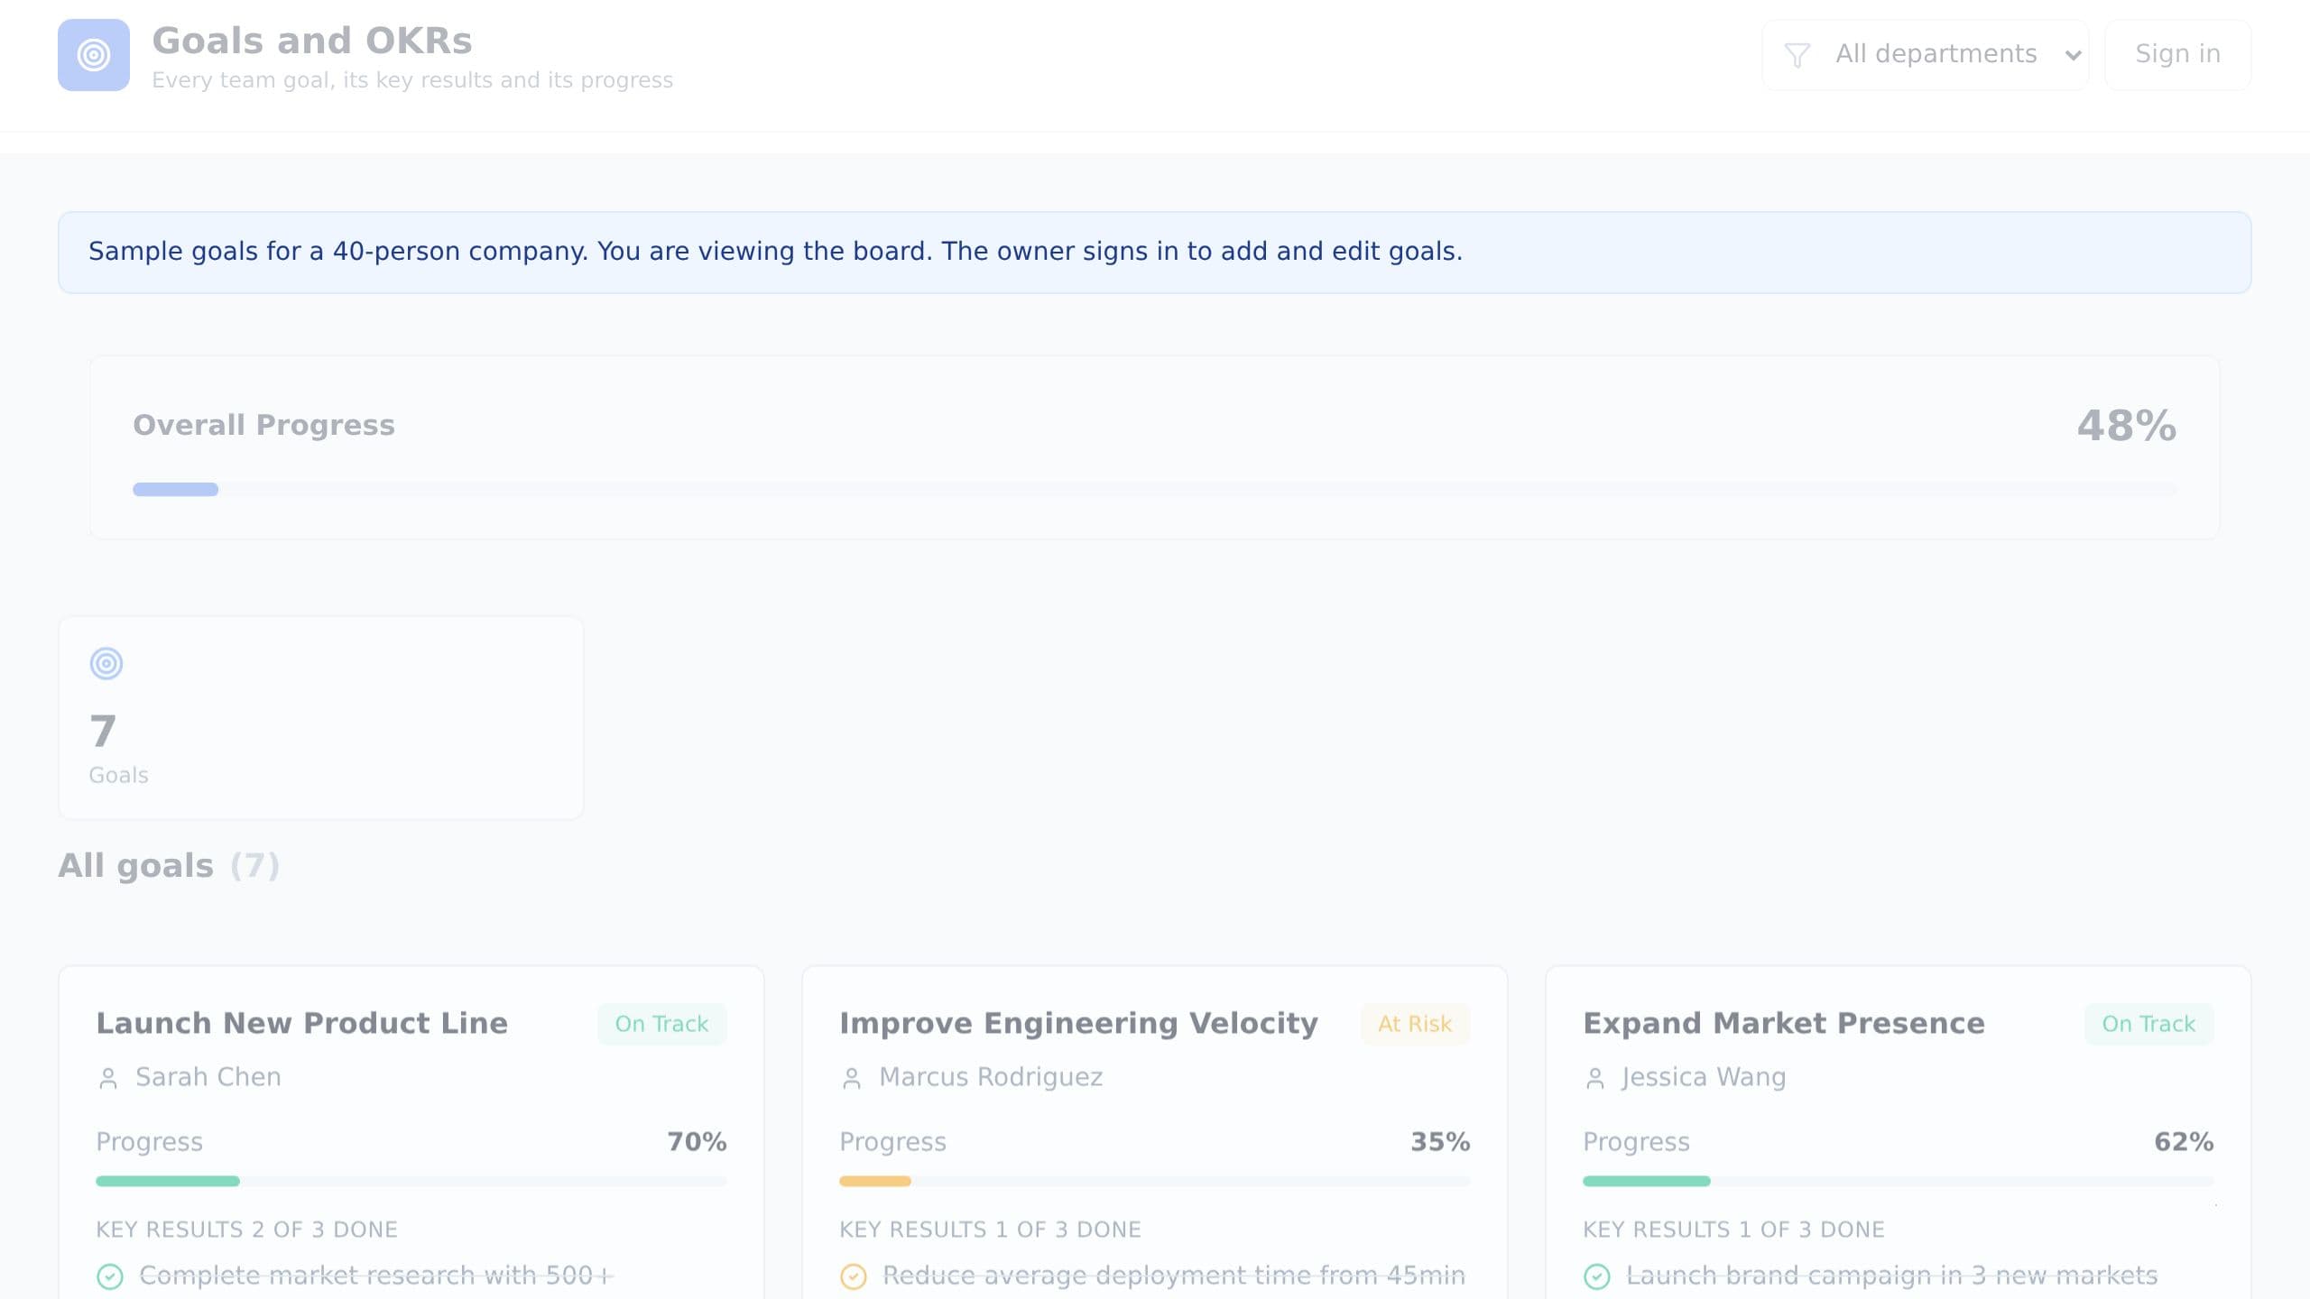Open the Expand Market Presence goal title
Screen dimensions: 2310x1299
tap(1784, 1023)
